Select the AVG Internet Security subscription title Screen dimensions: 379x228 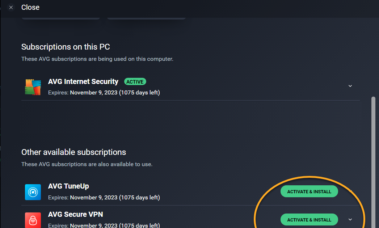83,82
